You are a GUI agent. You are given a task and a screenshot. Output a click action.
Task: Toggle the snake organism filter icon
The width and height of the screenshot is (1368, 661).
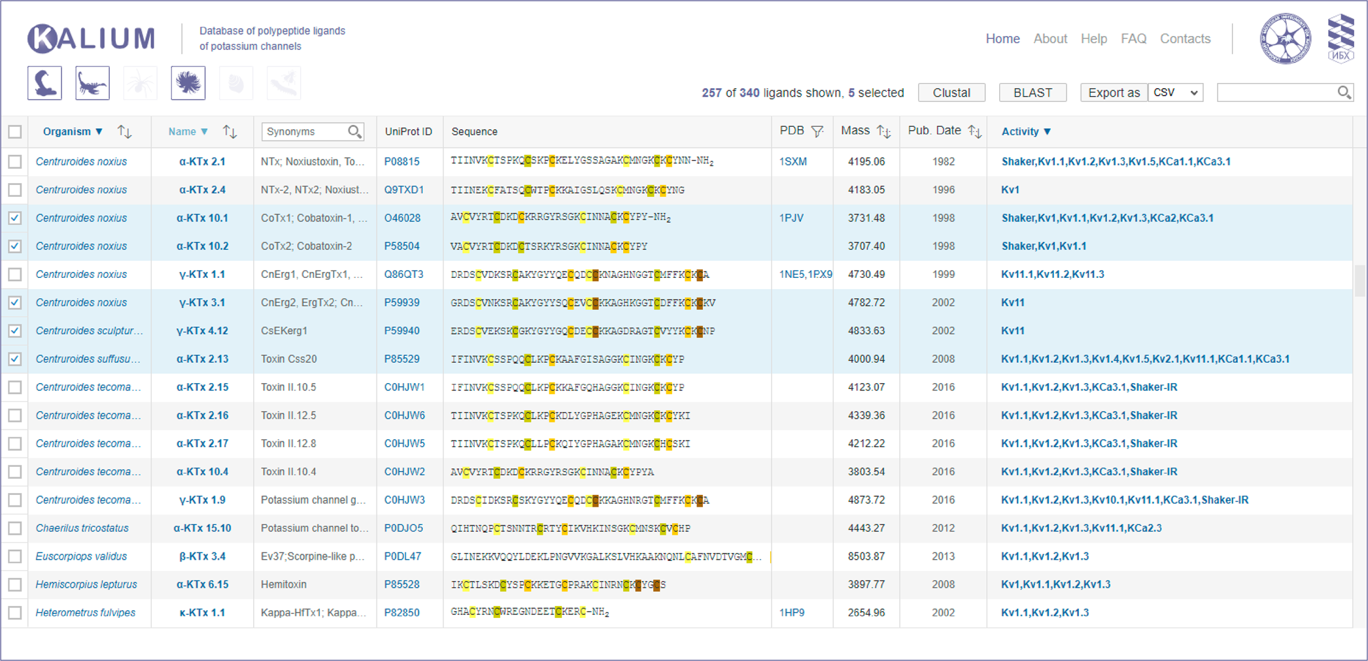[44, 83]
